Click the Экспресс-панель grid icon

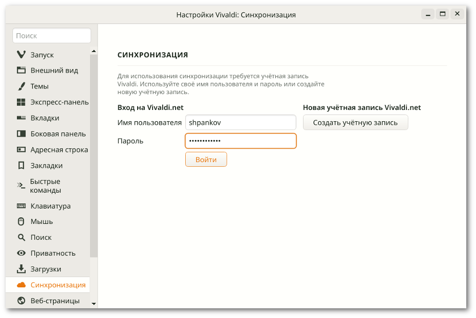21,102
